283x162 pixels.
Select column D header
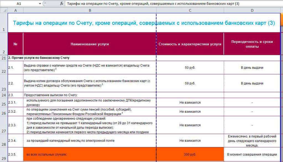252,11
